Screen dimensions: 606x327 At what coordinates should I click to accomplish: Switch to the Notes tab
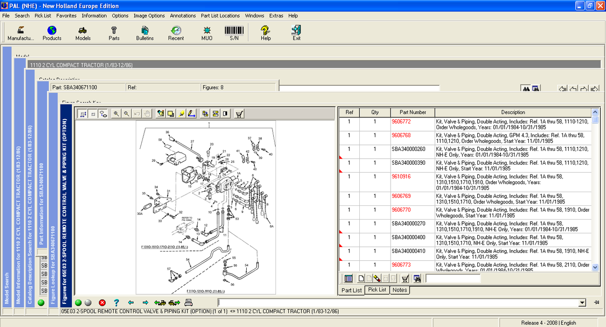click(400, 290)
